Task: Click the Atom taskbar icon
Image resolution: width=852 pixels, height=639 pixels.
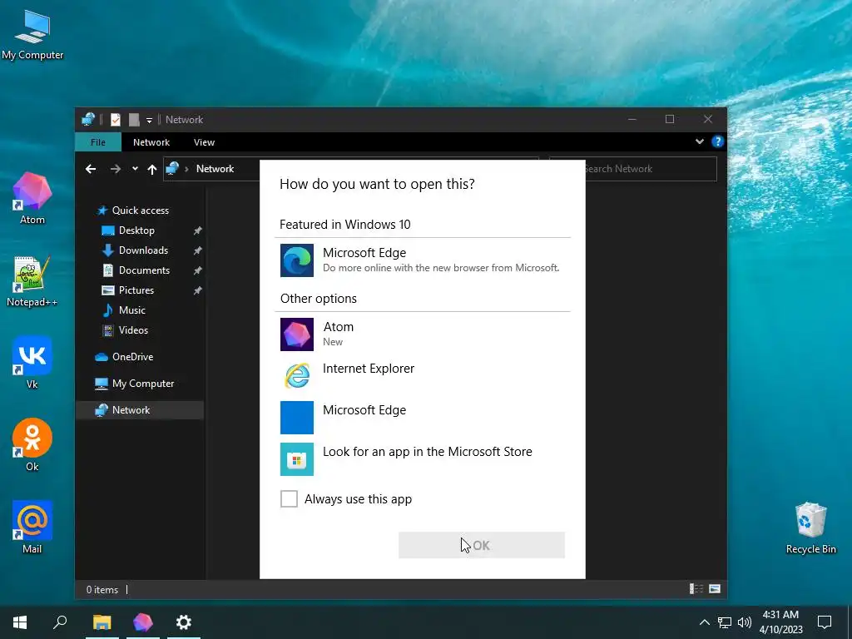Action: [x=143, y=622]
